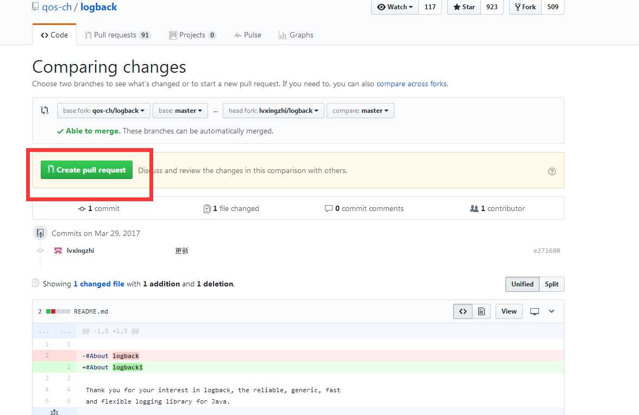Image resolution: width=639 pixels, height=415 pixels.
Task: Open the qos-ch owner link
Action: pos(57,7)
